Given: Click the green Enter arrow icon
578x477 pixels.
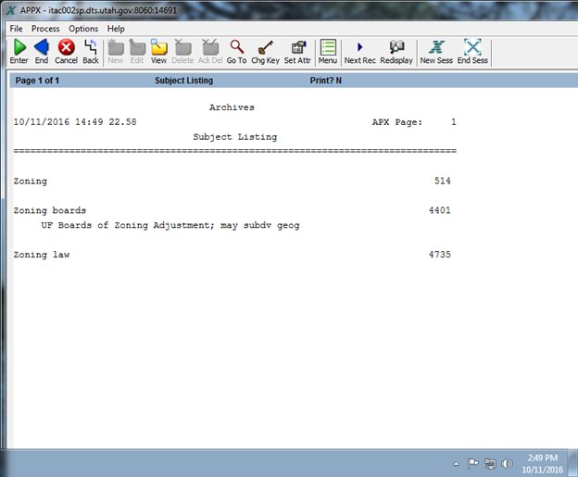Looking at the screenshot, I should coord(19,47).
